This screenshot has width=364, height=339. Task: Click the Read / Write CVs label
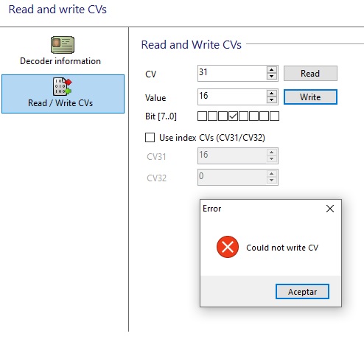click(x=60, y=103)
